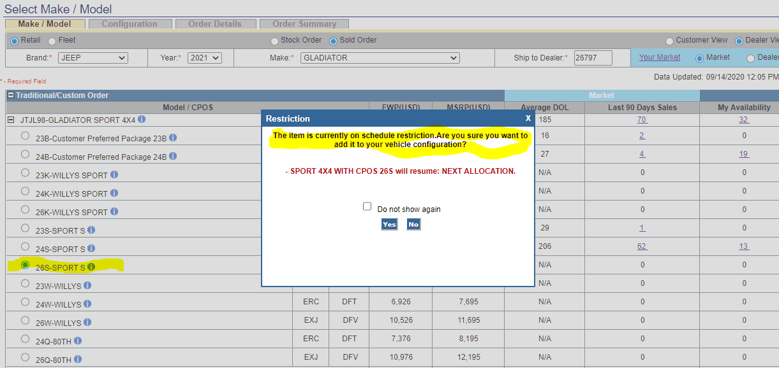Viewport: 779px width, 368px height.
Task: Click MSRP value 12,195 in 26Q-80TH row
Action: [468, 357]
